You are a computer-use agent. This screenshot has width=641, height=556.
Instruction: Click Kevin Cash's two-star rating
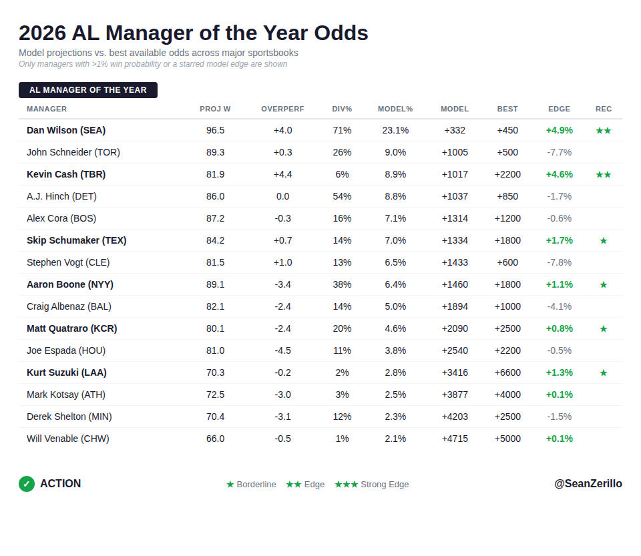pyautogui.click(x=603, y=174)
